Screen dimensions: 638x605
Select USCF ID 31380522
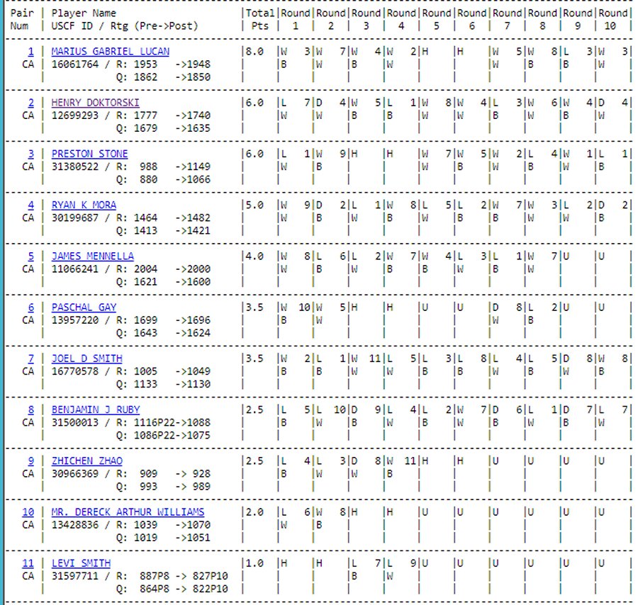pyautogui.click(x=75, y=166)
